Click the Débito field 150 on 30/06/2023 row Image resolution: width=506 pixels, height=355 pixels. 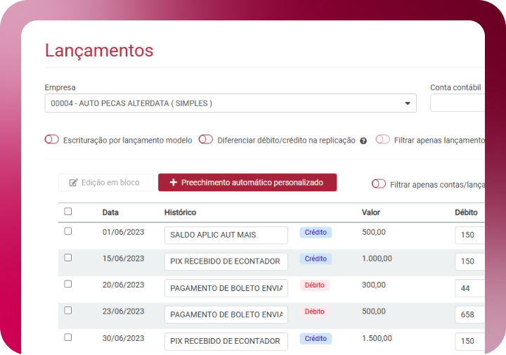click(470, 341)
